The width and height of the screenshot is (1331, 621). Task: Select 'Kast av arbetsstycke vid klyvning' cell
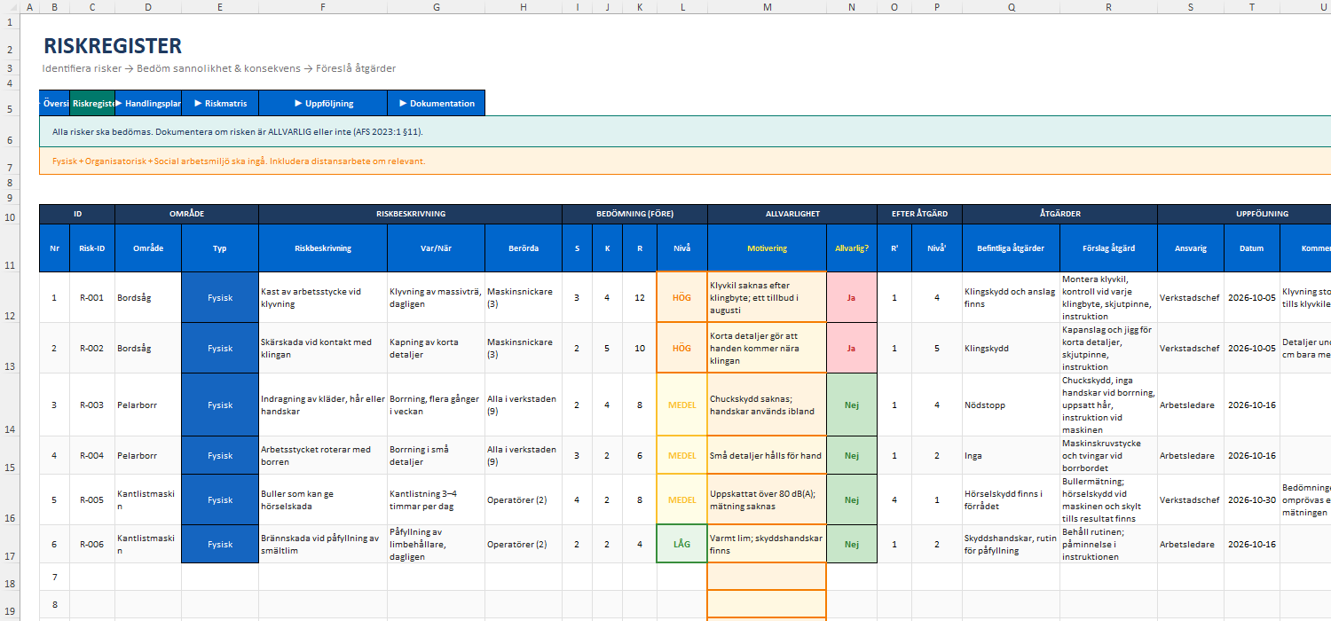click(323, 298)
